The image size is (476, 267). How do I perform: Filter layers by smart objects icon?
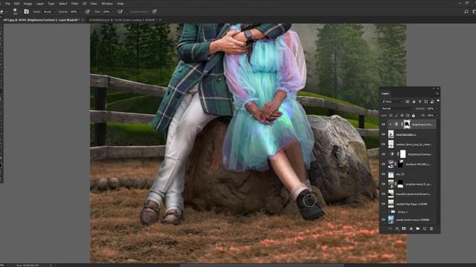point(432,102)
